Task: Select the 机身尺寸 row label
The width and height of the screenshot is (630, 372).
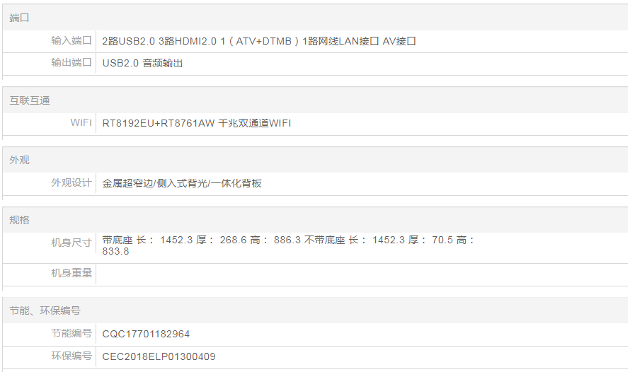Action: (71, 243)
